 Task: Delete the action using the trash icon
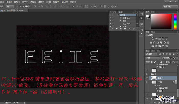pyautogui.click(x=133, y=29)
